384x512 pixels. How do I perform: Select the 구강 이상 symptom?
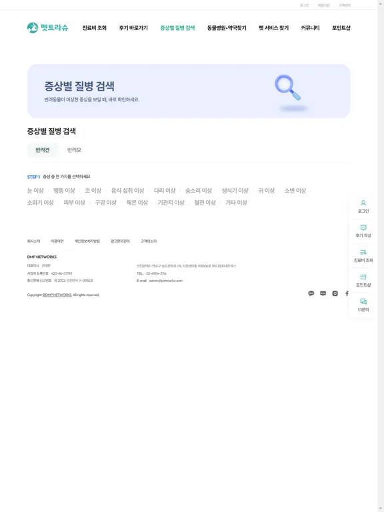tap(105, 203)
